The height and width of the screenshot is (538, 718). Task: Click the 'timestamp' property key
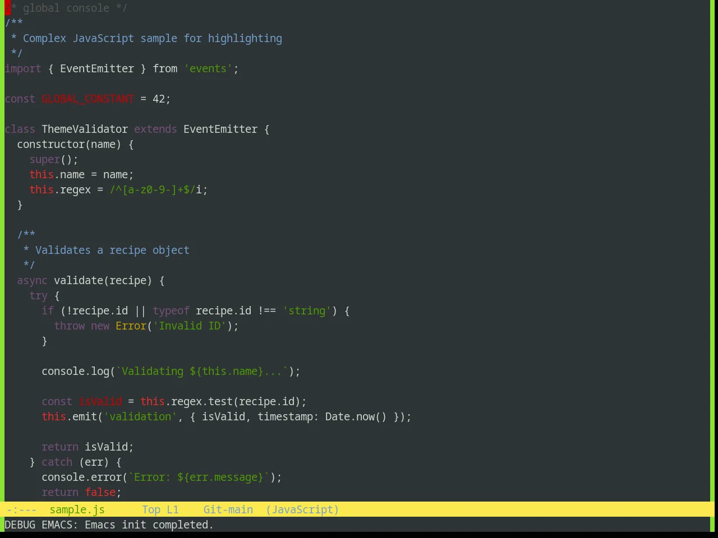click(285, 416)
